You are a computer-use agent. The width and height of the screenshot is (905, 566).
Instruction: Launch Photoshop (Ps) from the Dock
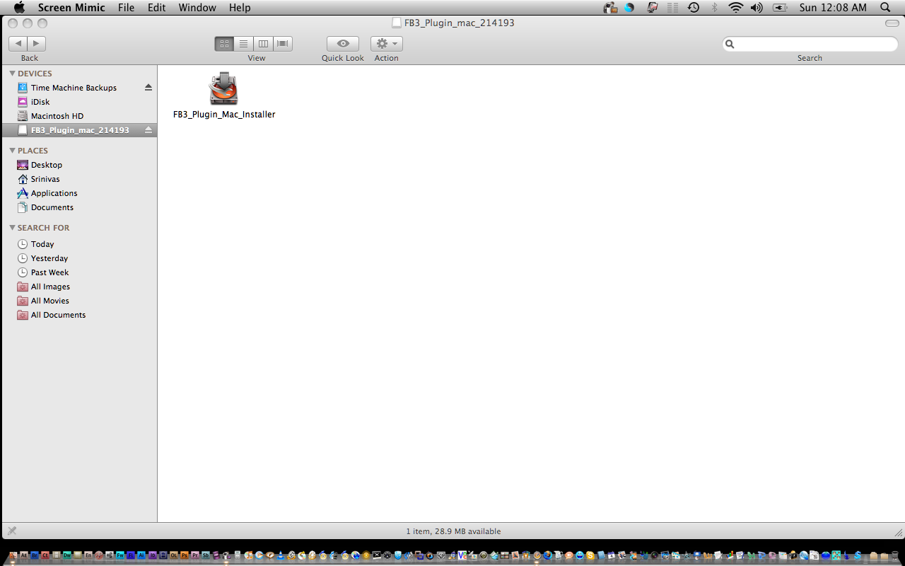click(x=185, y=555)
